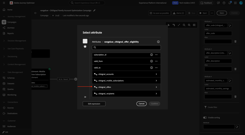Delete Attribute 3 with trash icon
Image resolution: width=245 pixels, height=135 pixels.
pos(236,69)
